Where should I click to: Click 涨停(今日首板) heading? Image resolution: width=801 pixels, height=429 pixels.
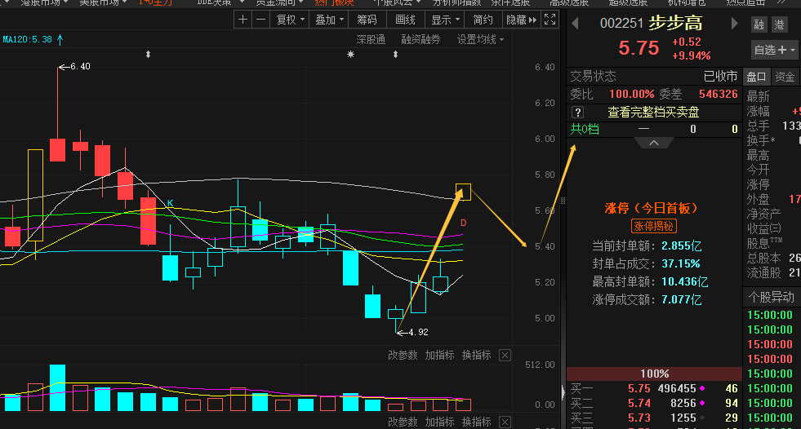click(651, 208)
